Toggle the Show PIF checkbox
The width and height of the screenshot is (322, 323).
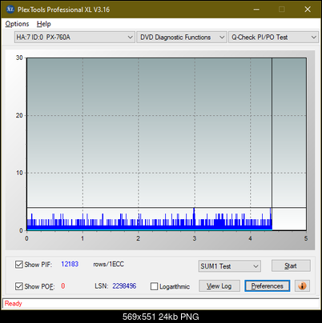point(19,265)
